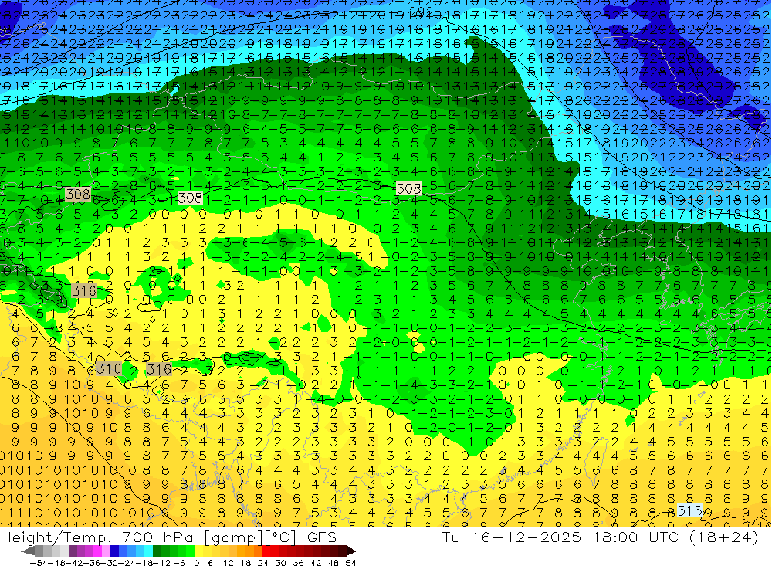This screenshot has height=566, width=772.
Task: Click the gray left arrow end of legend
Action: coord(28,551)
